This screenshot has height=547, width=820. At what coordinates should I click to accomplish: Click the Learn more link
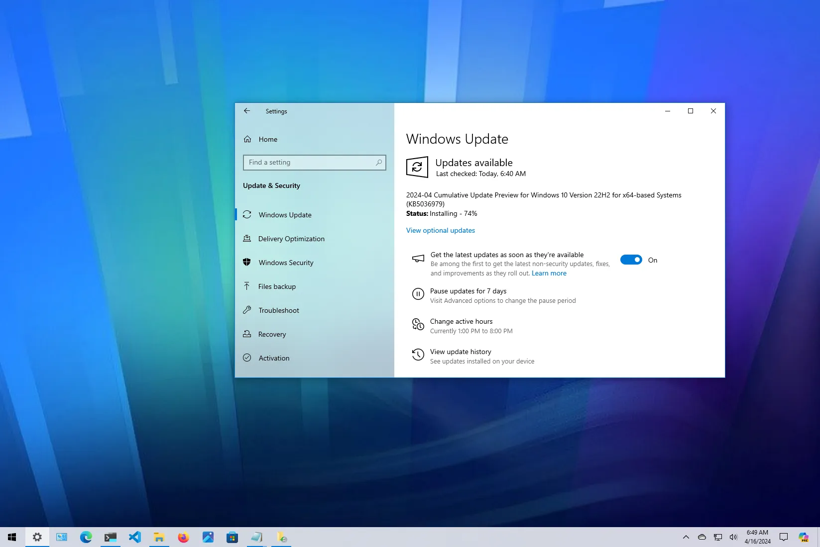[x=549, y=273]
